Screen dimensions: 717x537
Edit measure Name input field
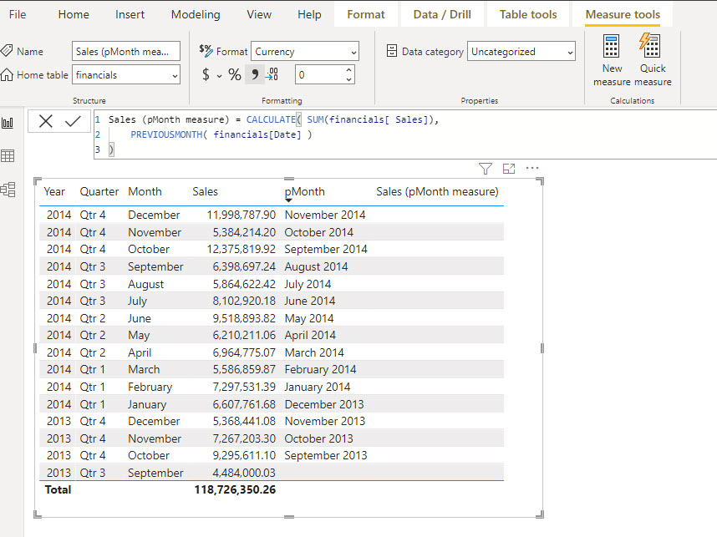coord(125,51)
